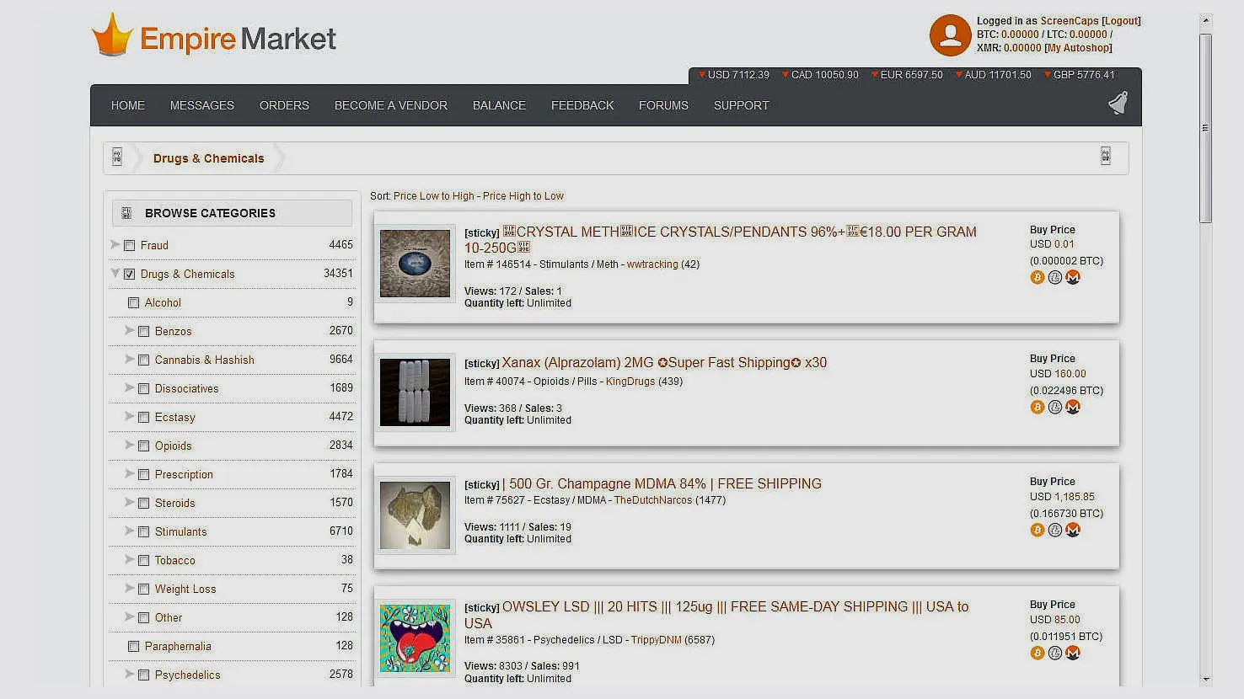This screenshot has height=699, width=1244.
Task: Open vendor wwtracking's profile link
Action: pos(652,264)
